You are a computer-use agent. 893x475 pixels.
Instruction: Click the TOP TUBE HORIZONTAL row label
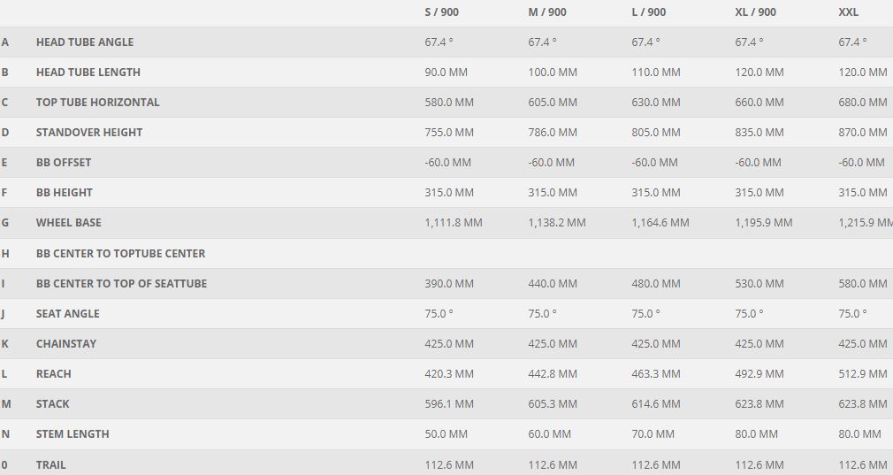98,103
